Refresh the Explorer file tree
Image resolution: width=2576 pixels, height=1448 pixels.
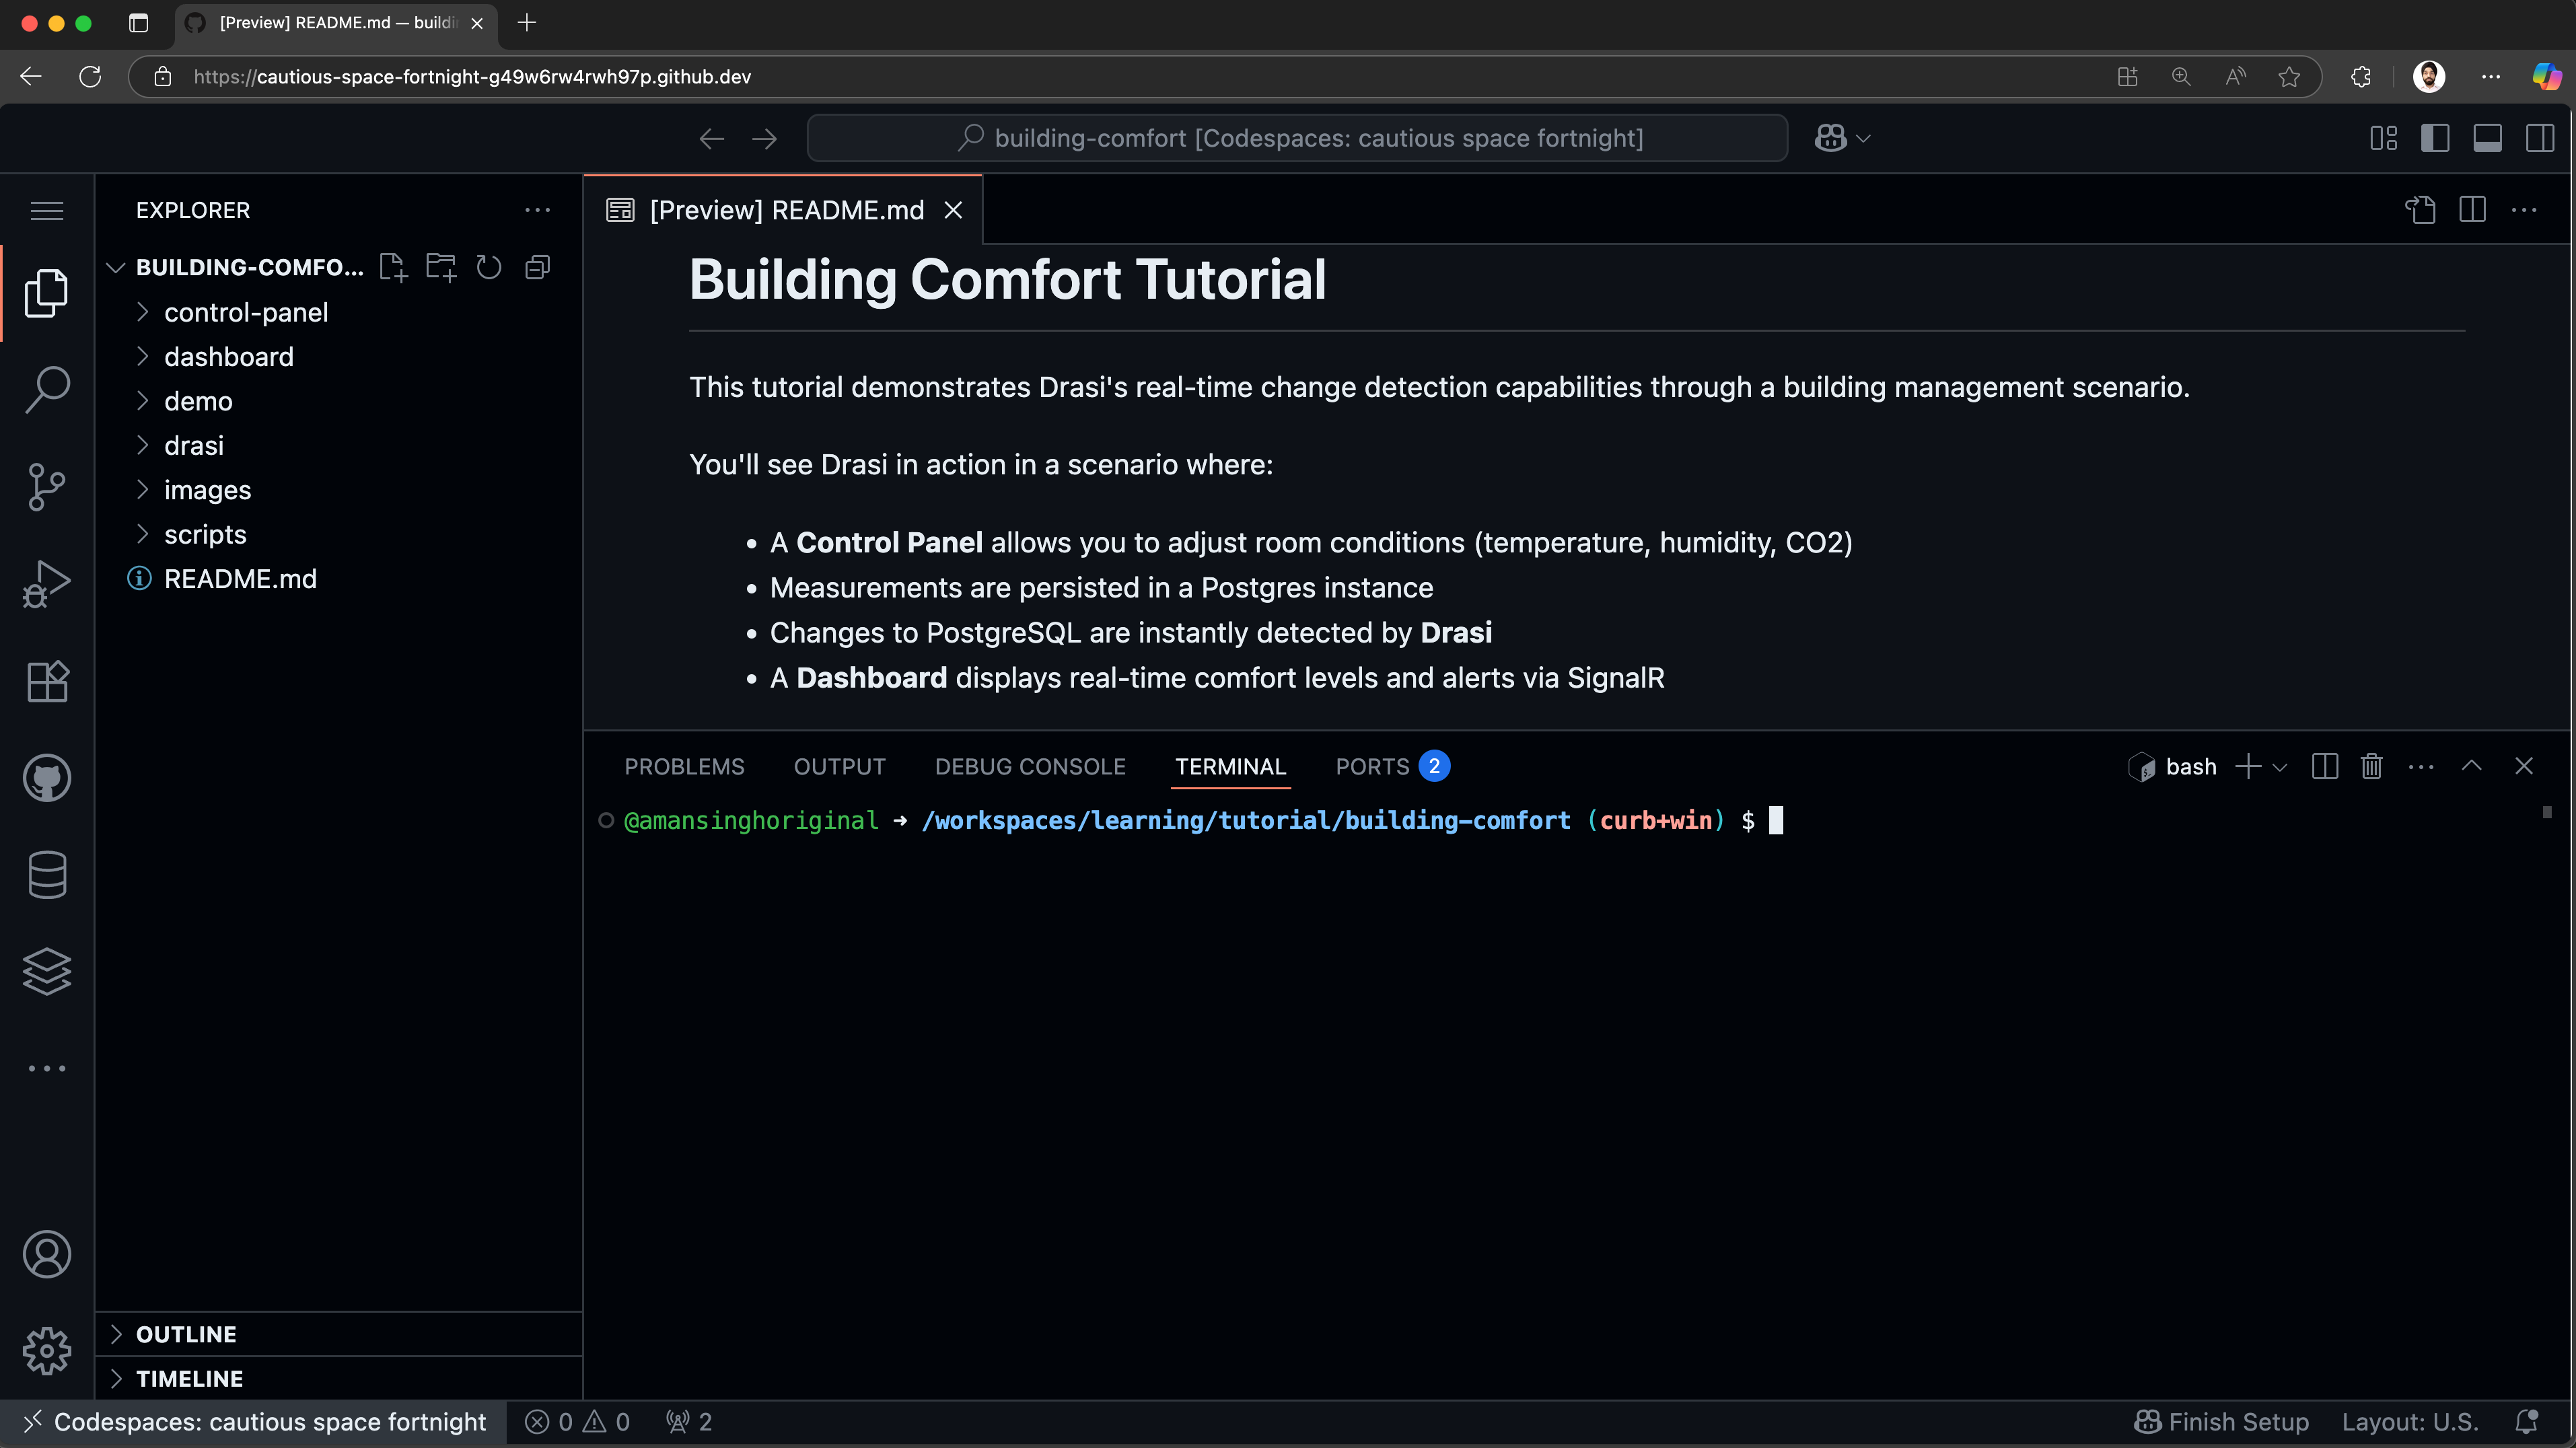tap(489, 266)
